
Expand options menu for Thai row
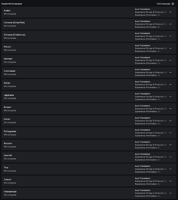coord(170,169)
